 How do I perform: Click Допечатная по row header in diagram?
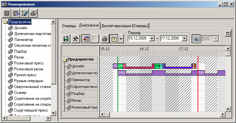[x=80, y=73]
